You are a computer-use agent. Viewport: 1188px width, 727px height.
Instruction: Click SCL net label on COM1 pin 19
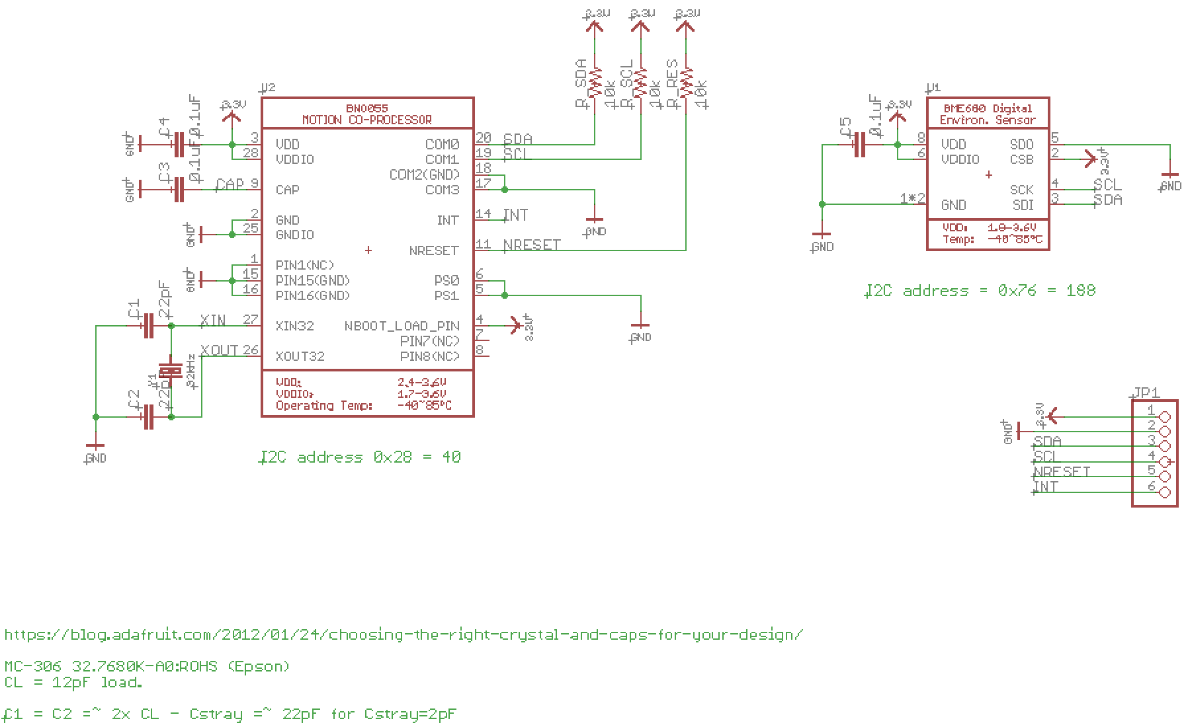point(518,154)
